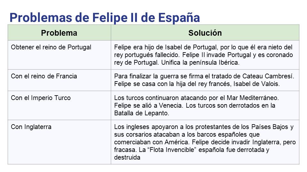Image resolution: width=307 pixels, height=172 pixels.
Task: Click the slide title Problemas de Felipe II
Action: click(105, 18)
